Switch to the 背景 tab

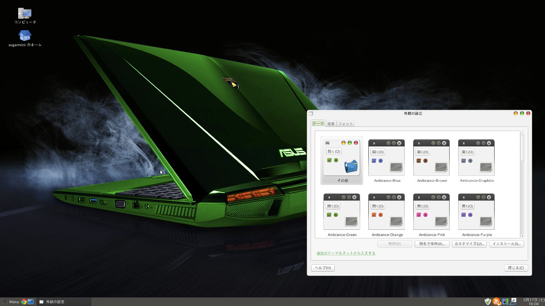331,124
